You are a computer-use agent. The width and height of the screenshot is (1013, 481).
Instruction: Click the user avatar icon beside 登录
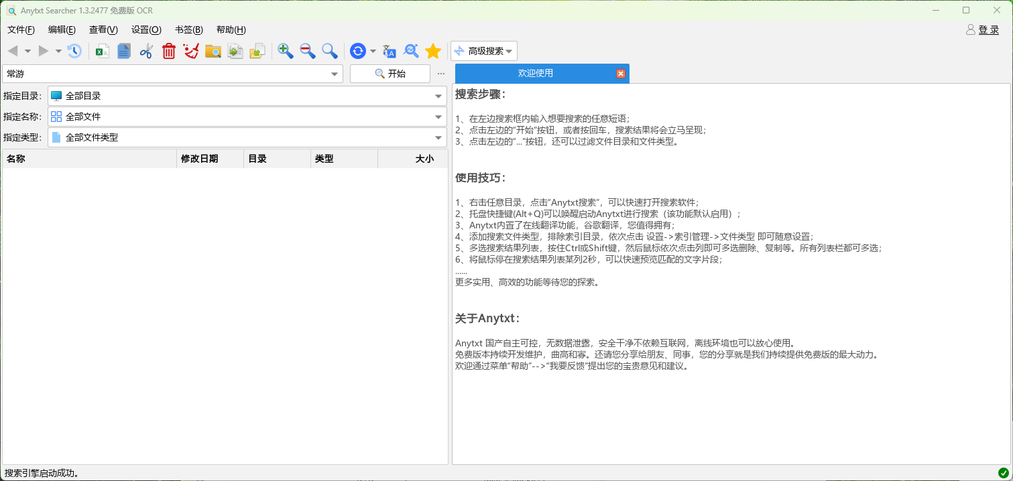(x=971, y=29)
